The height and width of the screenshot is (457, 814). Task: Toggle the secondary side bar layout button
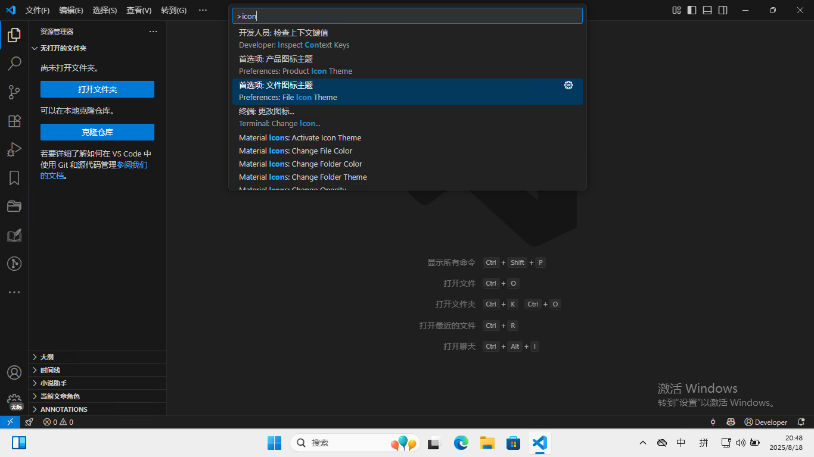coord(722,10)
